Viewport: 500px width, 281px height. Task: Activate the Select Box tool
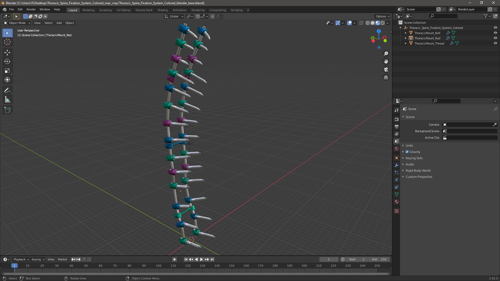pyautogui.click(x=7, y=33)
